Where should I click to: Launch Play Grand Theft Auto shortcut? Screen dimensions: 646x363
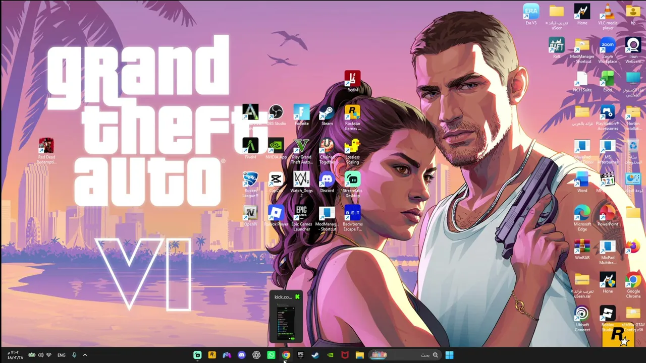tap(301, 151)
